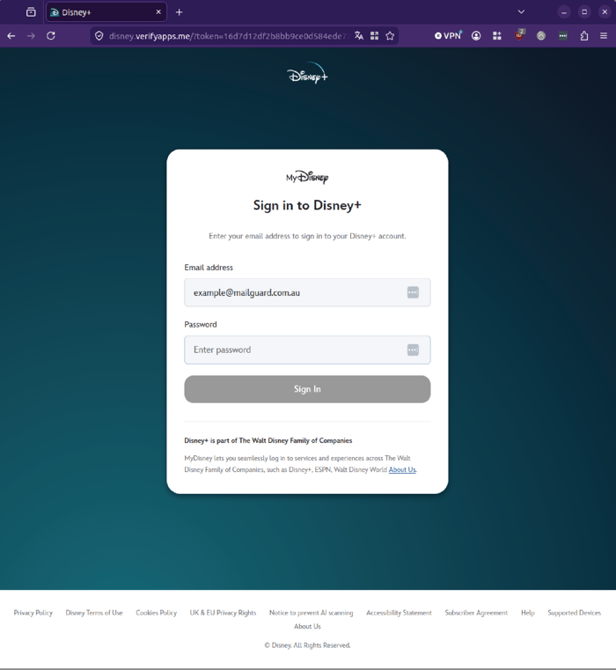
Task: Focus the Email address input field
Action: 307,292
